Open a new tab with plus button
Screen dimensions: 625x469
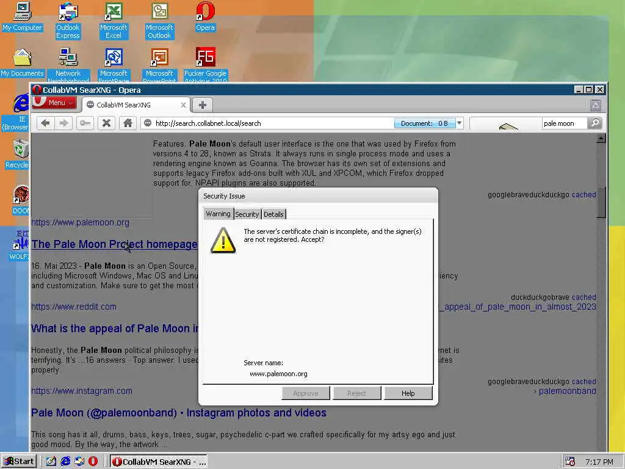203,105
